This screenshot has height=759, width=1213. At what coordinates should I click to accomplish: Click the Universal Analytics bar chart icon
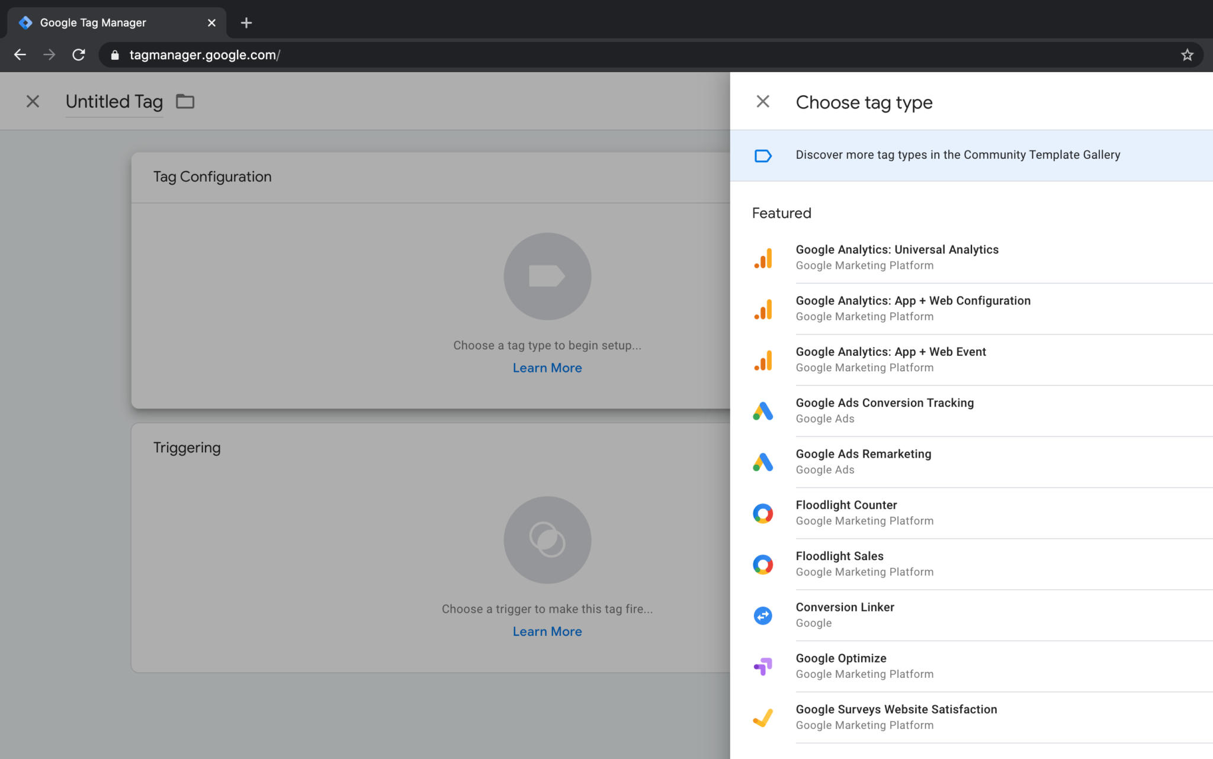763,258
